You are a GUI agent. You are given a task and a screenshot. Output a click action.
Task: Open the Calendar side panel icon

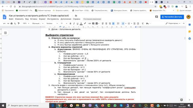point(190,25)
